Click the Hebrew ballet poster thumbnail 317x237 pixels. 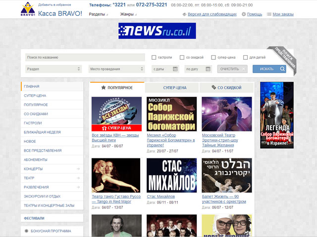(227, 175)
